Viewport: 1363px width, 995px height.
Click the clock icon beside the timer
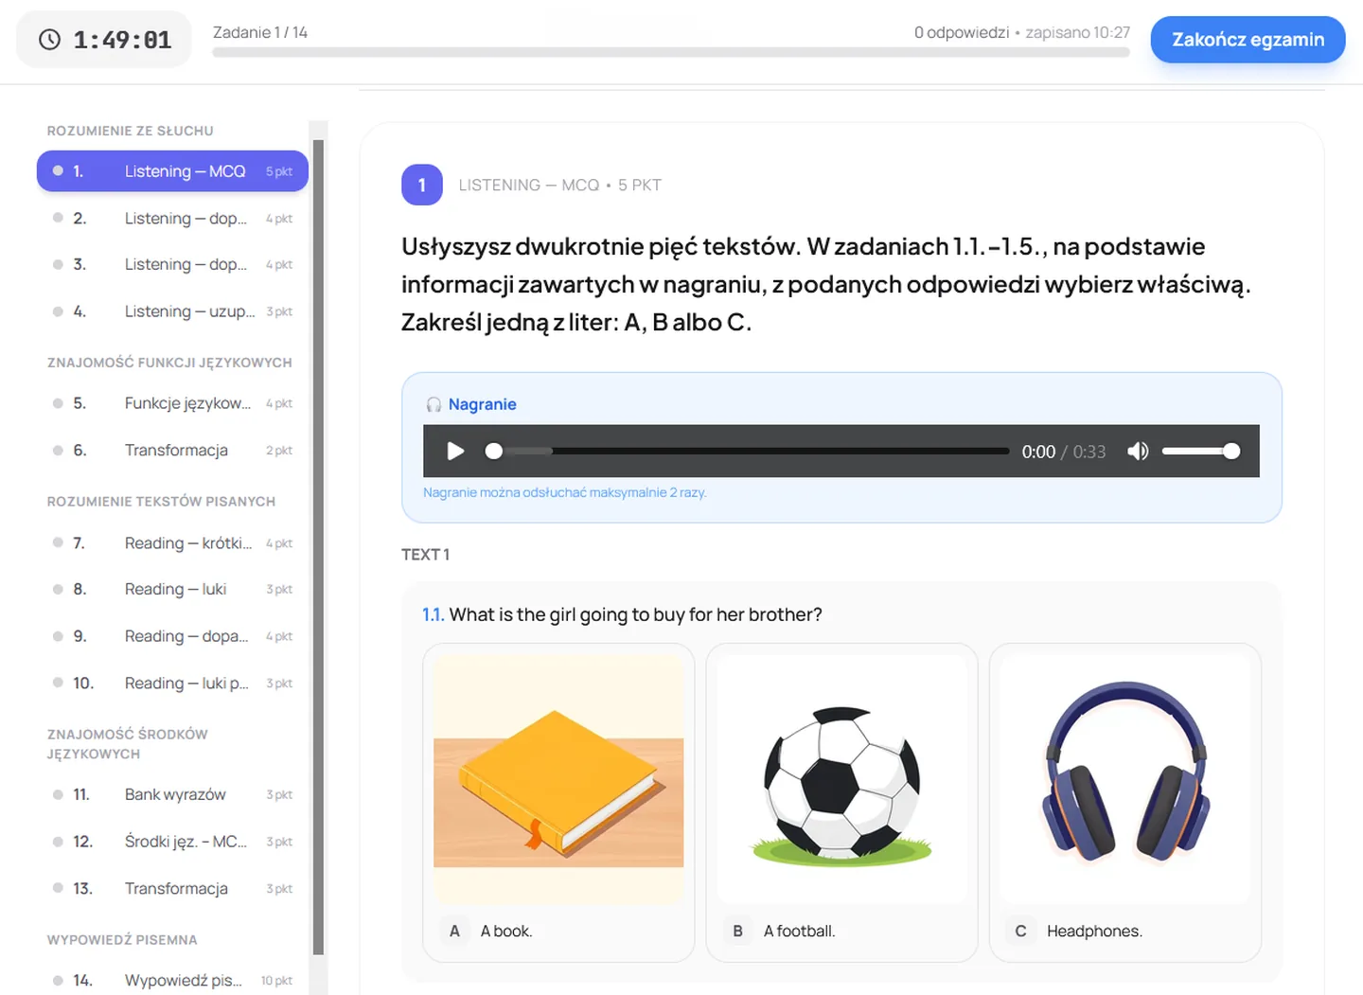[49, 40]
